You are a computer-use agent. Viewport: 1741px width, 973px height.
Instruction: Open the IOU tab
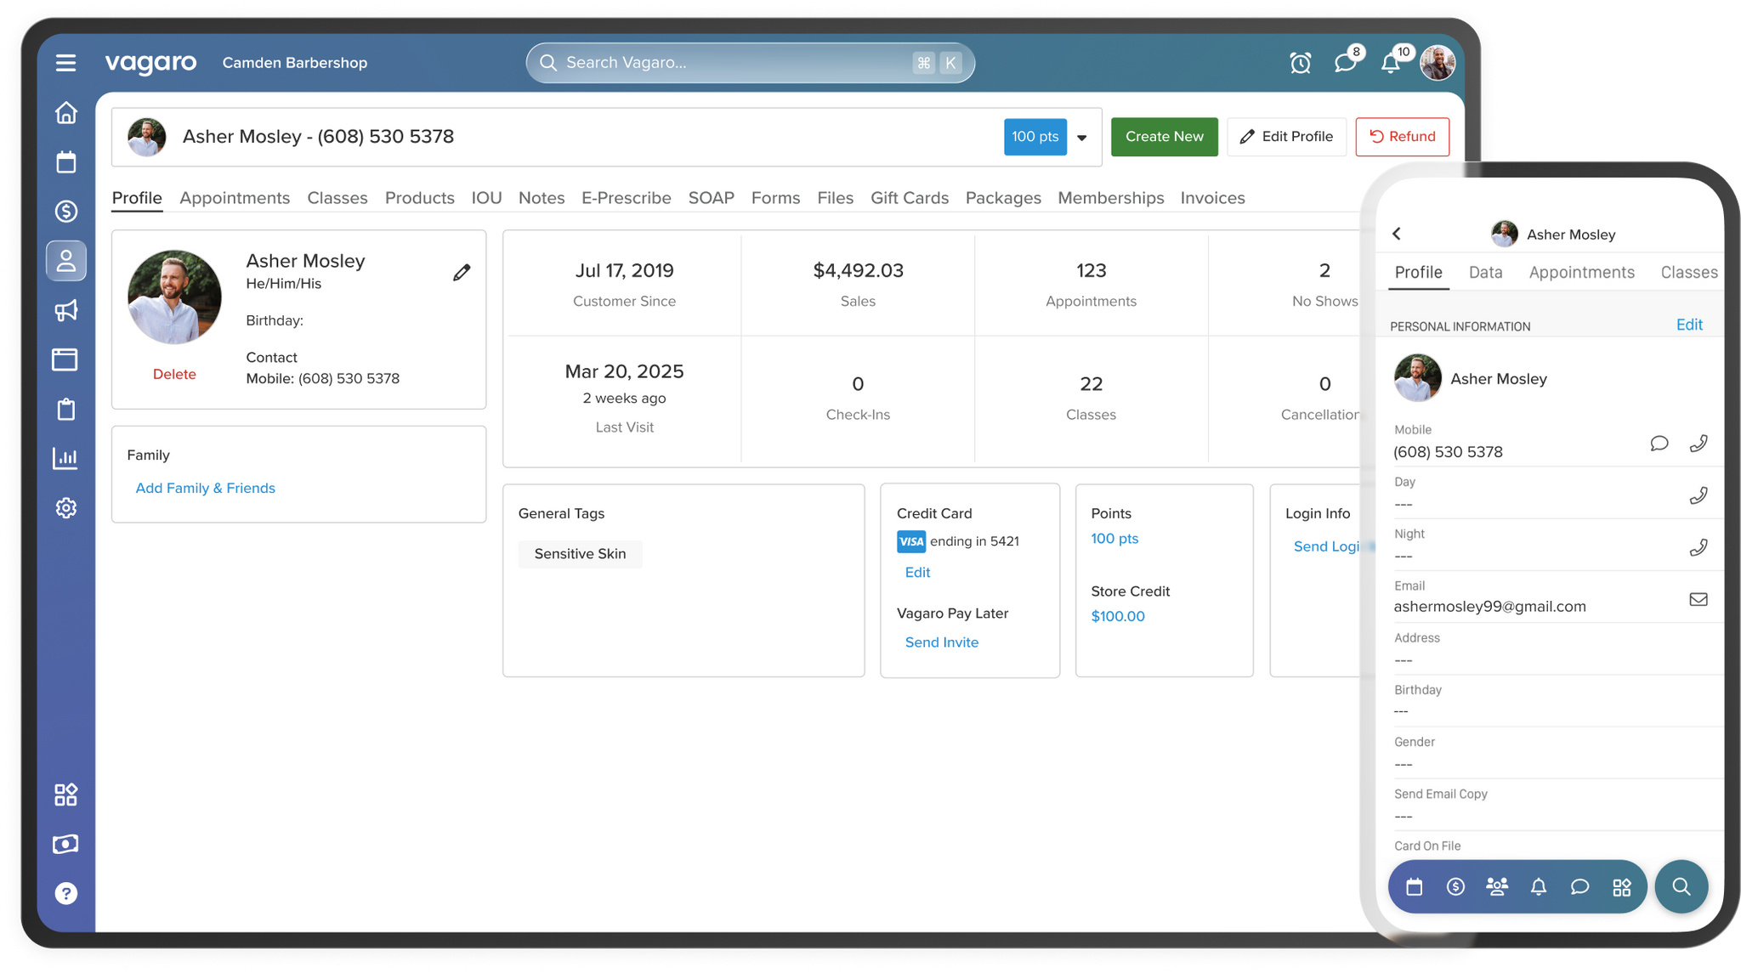(x=486, y=198)
